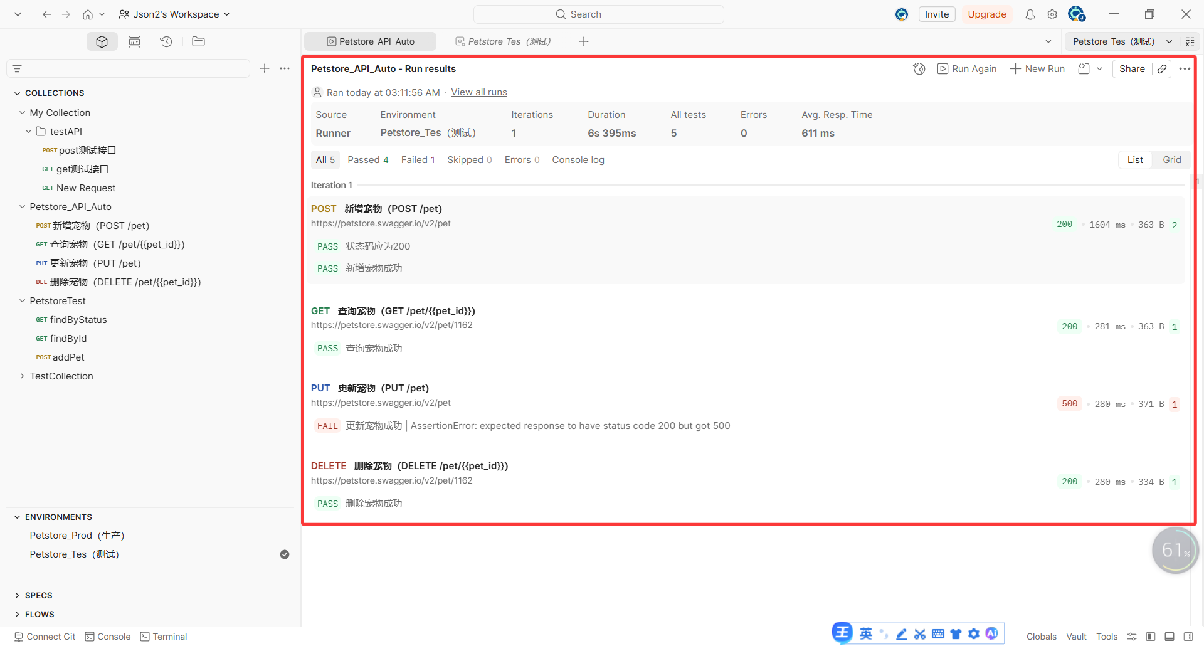Collapse the ENVIRONMENTS section
The width and height of the screenshot is (1204, 646).
(17, 517)
